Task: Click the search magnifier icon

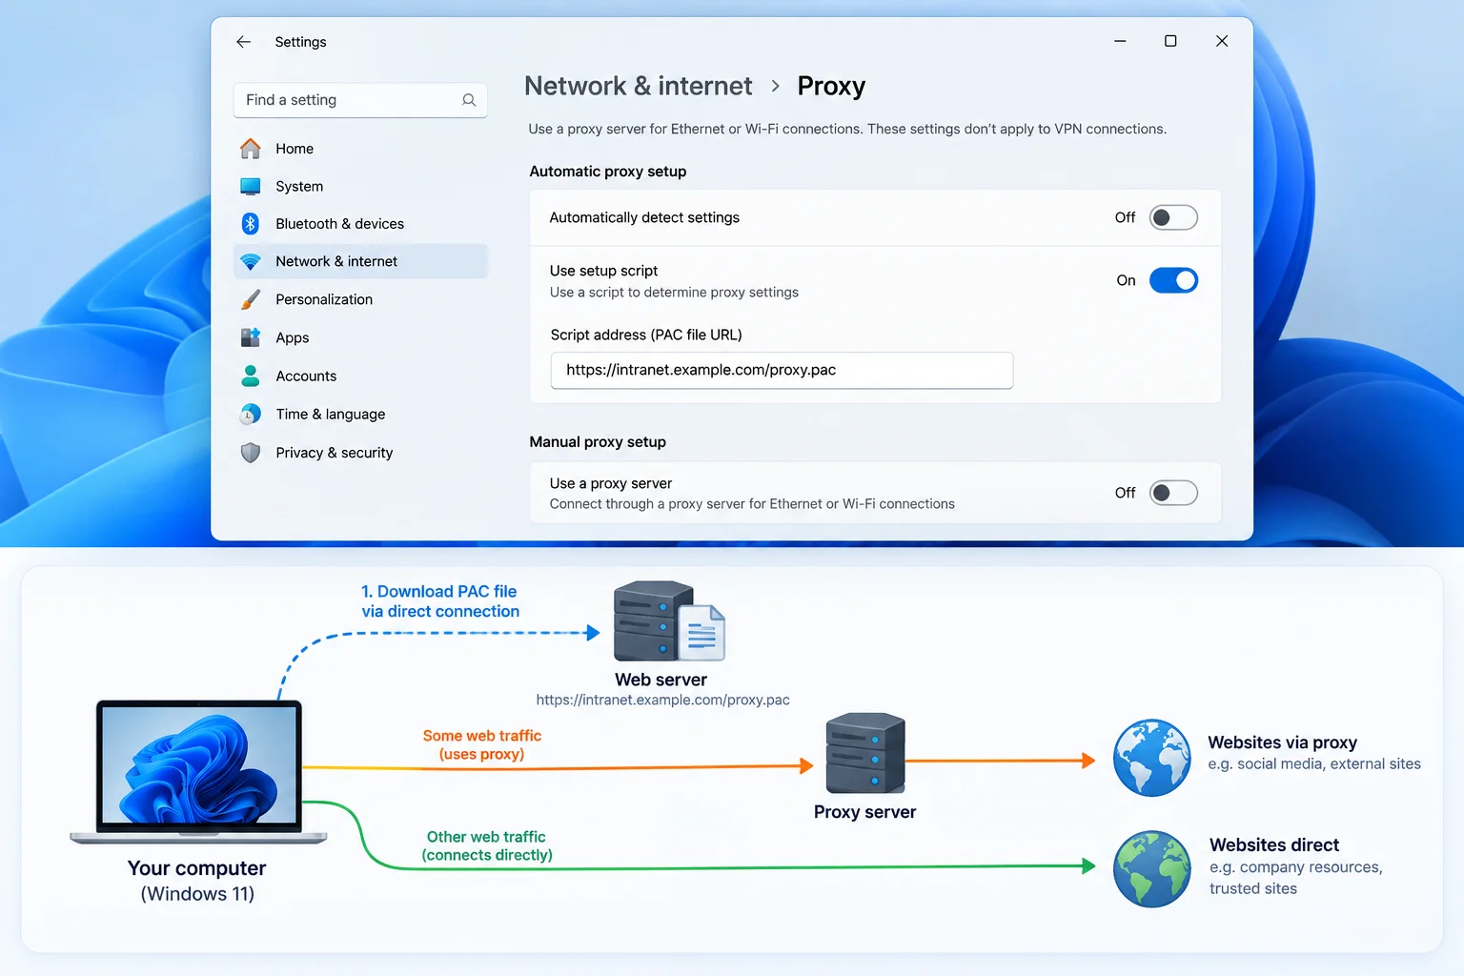Action: click(x=469, y=100)
